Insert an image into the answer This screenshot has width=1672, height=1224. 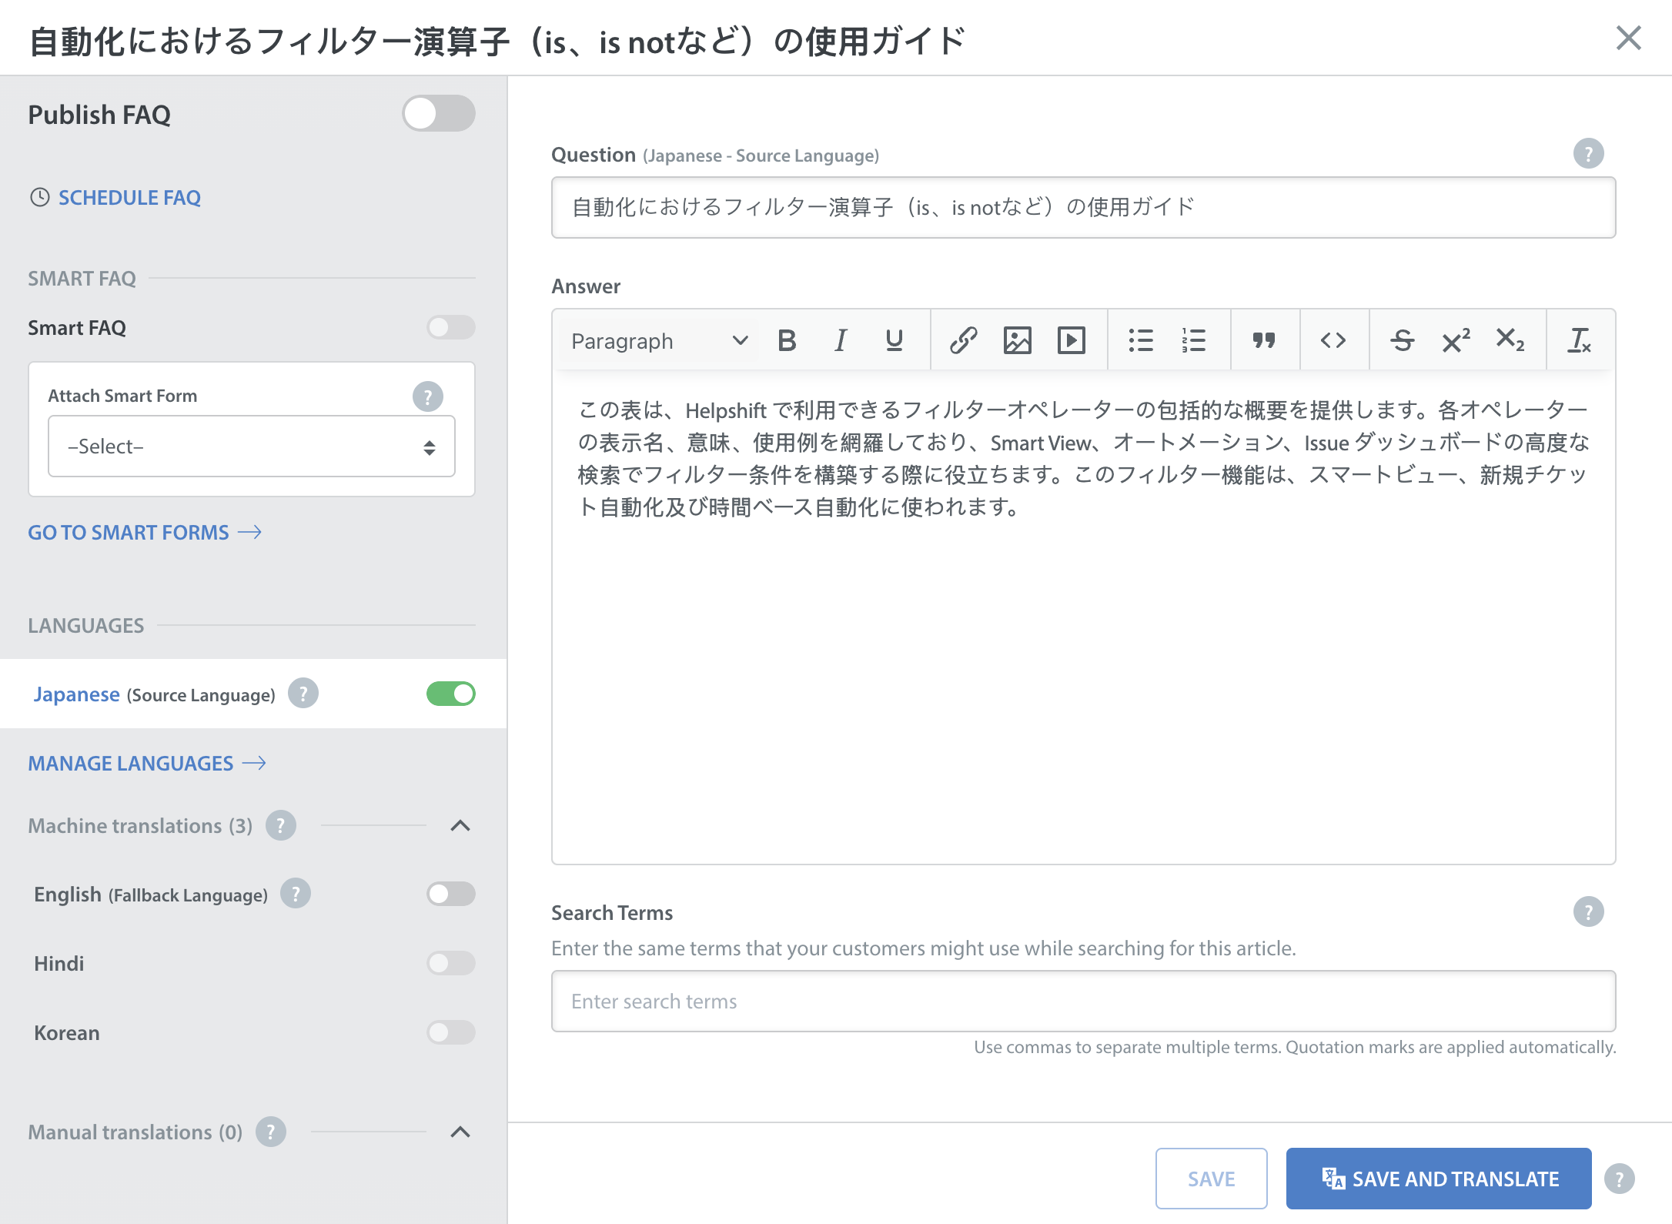coord(1017,340)
